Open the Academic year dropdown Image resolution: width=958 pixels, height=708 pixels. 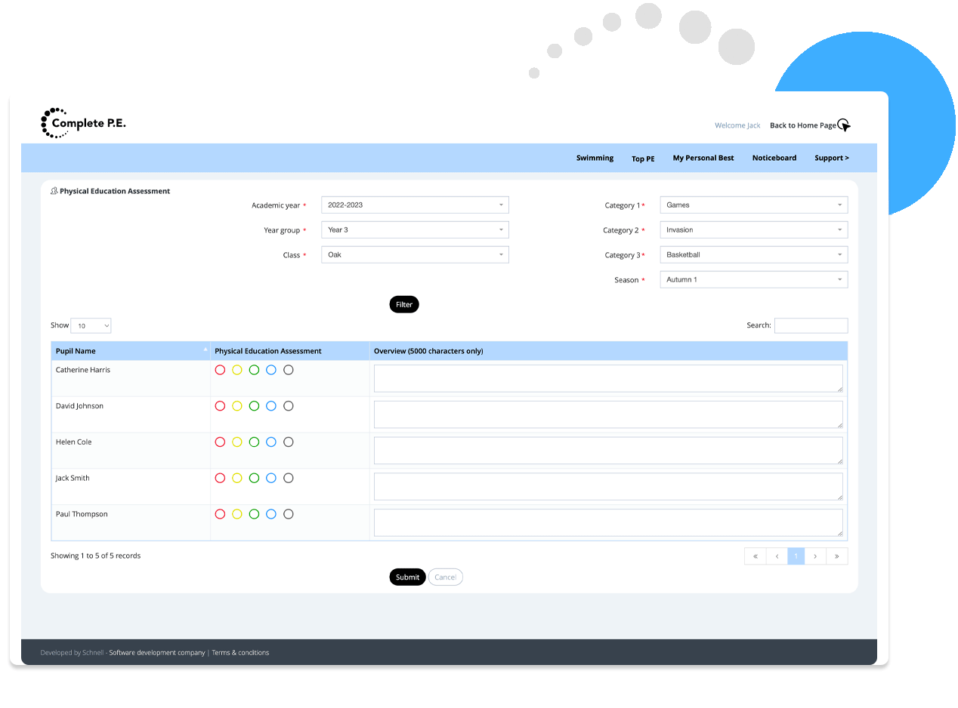click(x=415, y=205)
